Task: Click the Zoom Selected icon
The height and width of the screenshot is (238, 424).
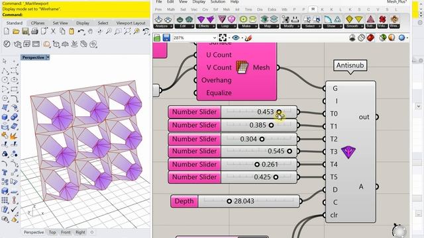Action: pyautogui.click(x=136, y=32)
